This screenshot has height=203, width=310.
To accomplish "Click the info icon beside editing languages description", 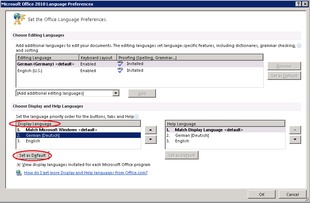I will coord(299,46).
